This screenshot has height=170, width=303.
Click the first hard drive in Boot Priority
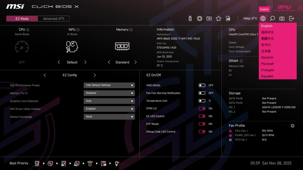pyautogui.click(x=37, y=163)
